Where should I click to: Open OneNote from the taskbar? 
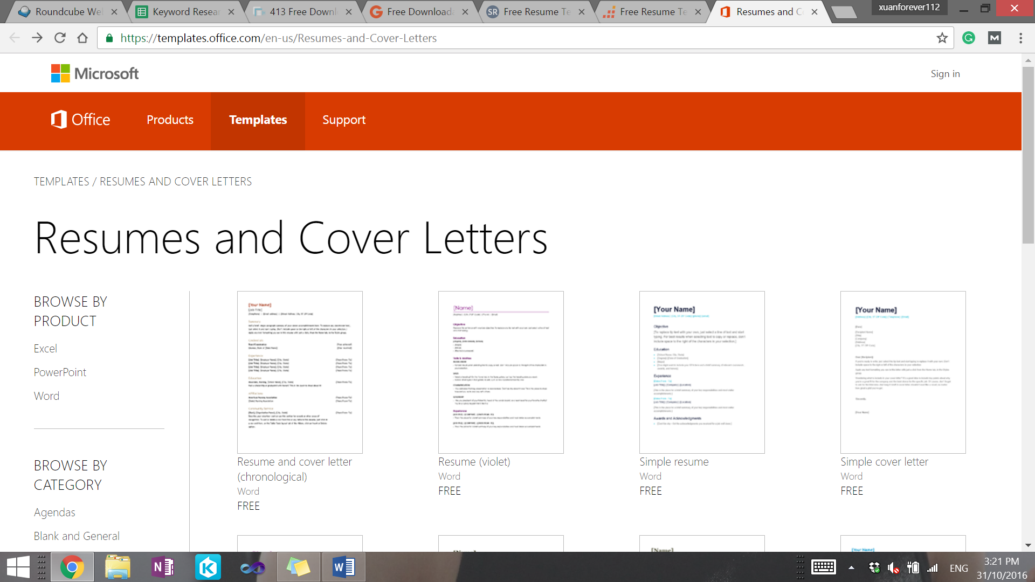163,567
